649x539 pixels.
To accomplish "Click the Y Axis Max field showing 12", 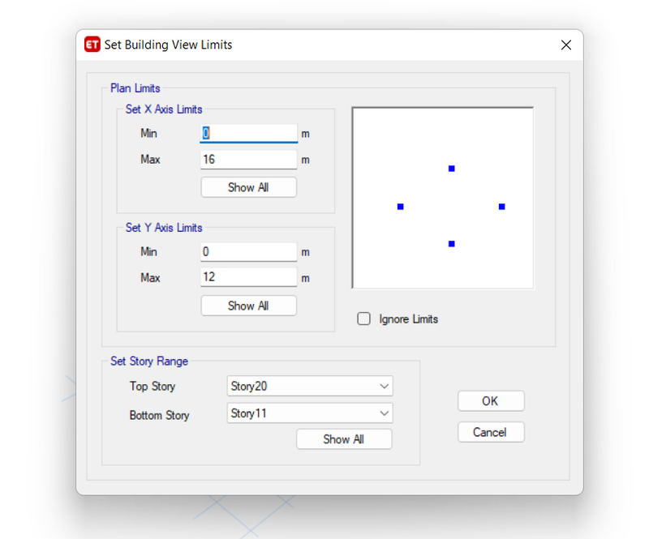I will pyautogui.click(x=249, y=276).
